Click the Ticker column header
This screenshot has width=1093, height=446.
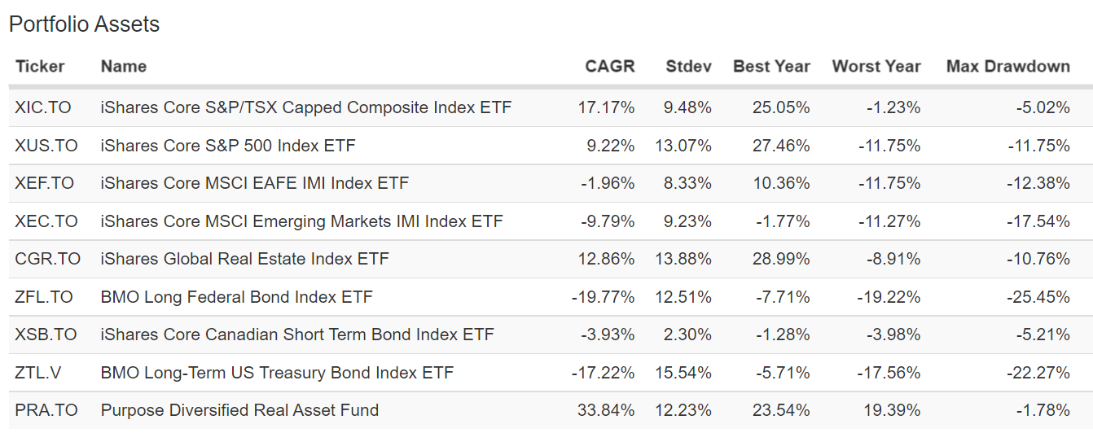(x=40, y=67)
